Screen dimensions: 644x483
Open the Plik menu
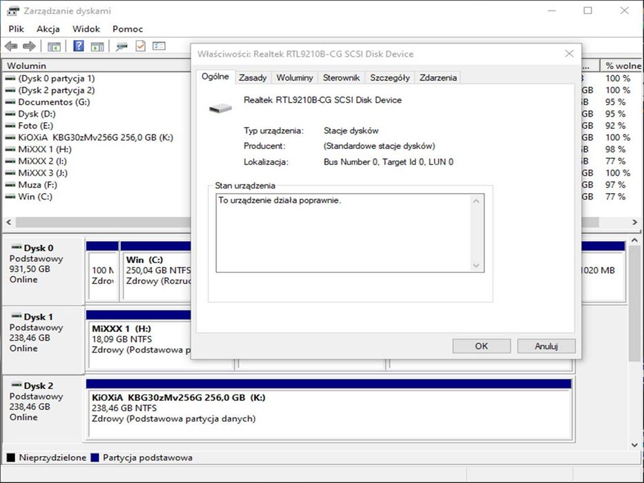click(16, 29)
